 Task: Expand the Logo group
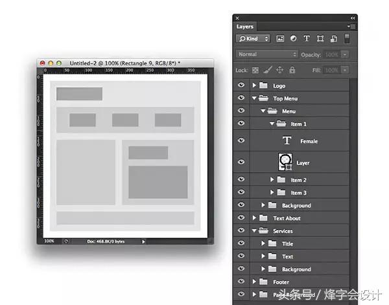click(254, 85)
